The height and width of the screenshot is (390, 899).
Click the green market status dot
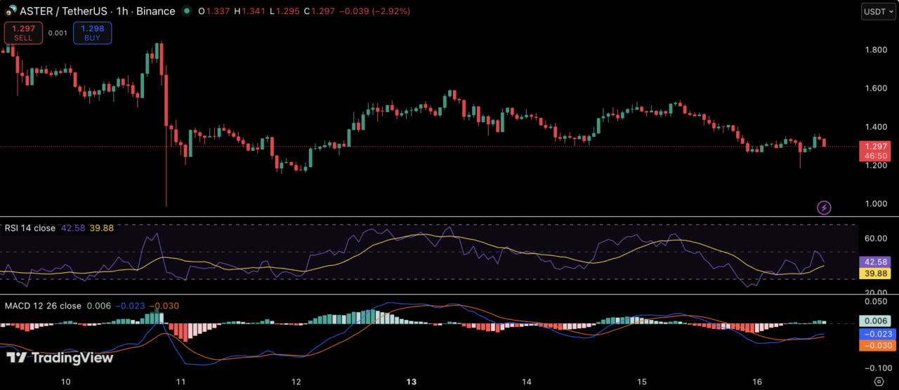(x=186, y=11)
